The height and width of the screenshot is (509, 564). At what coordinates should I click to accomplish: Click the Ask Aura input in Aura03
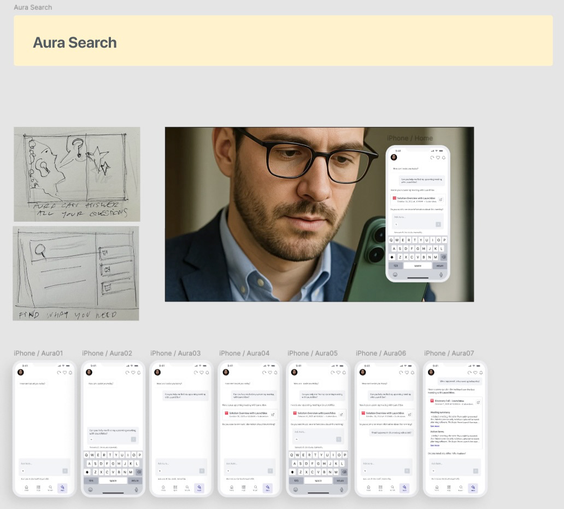pos(181,467)
